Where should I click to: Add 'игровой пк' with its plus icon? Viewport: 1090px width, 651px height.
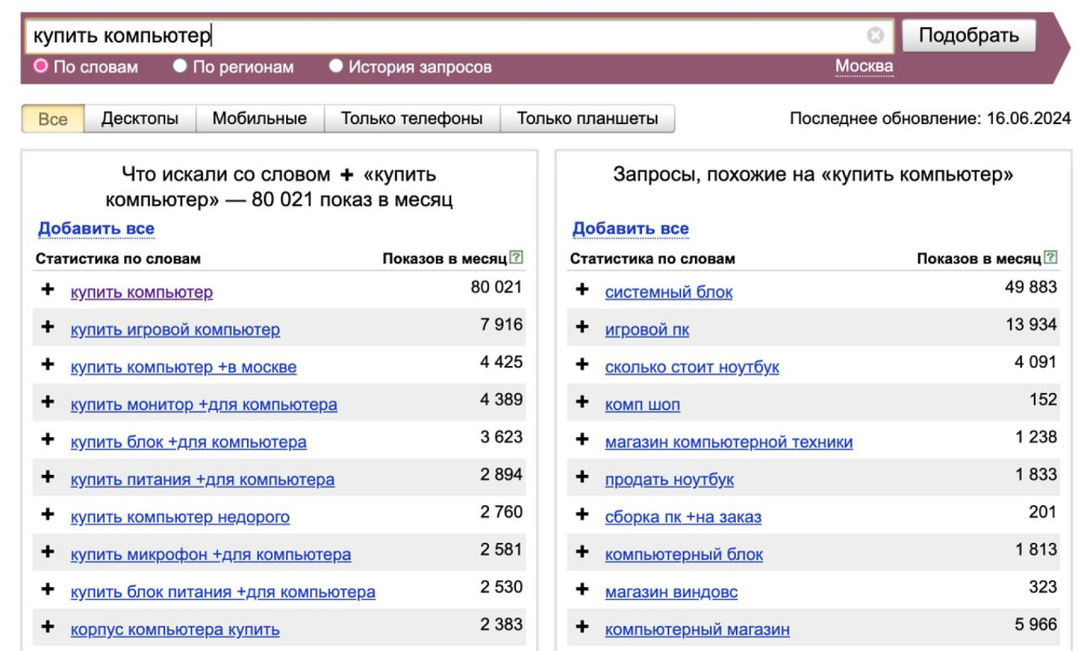[583, 328]
